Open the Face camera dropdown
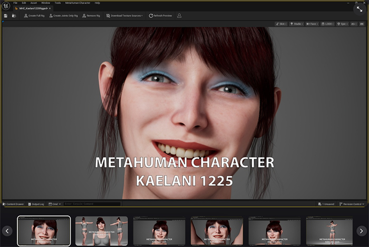 [312, 24]
